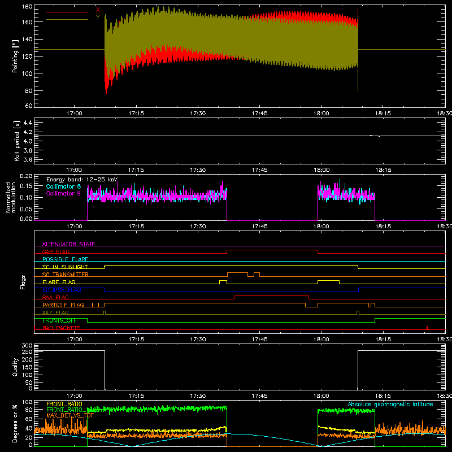
Task: Click the 150 tick on Quality axis
Action: (x=27, y=368)
